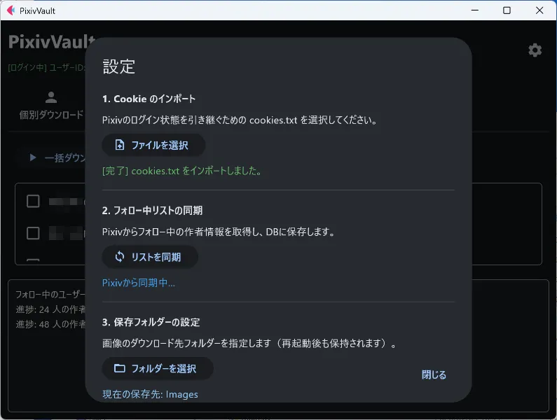Minimize the PixivVault window
The height and width of the screenshot is (420, 557).
pos(475,10)
